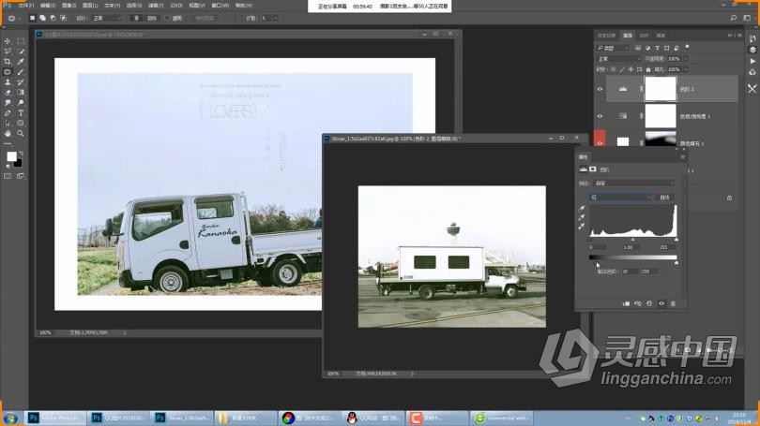Choose New selection mode in options bar
Viewport: 760px width, 426px height.
coord(33,18)
